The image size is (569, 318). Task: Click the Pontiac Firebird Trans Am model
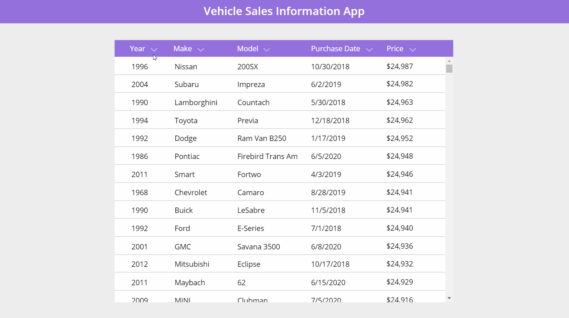point(267,156)
